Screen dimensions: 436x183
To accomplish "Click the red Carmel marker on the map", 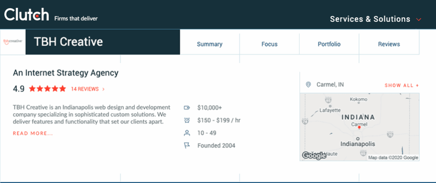I will (x=359, y=127).
